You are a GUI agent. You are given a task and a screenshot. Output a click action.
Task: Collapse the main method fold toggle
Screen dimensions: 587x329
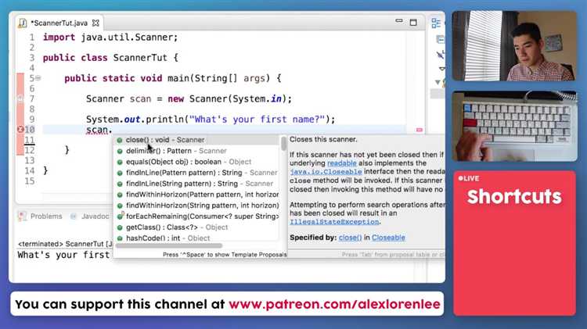pyautogui.click(x=38, y=78)
